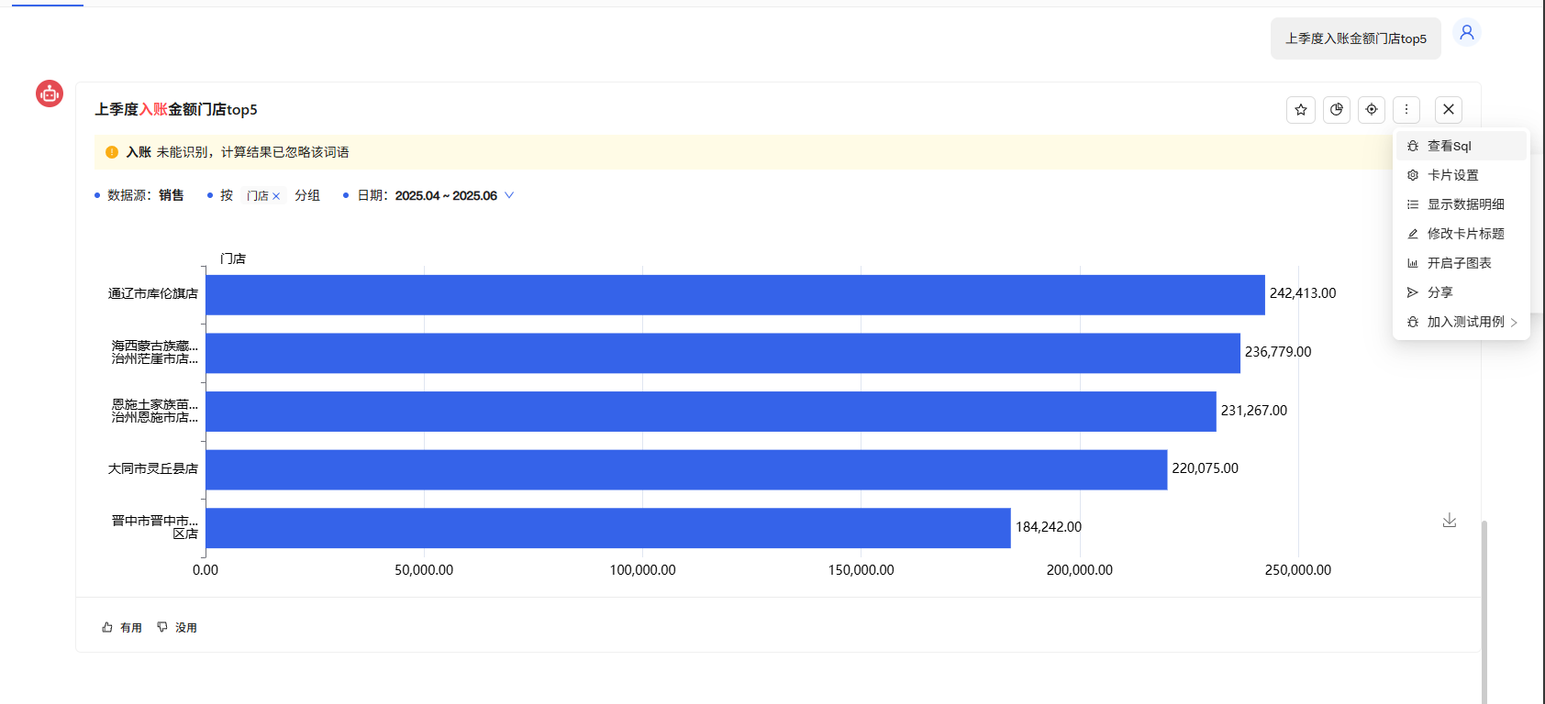Click the download chart icon

pyautogui.click(x=1450, y=521)
